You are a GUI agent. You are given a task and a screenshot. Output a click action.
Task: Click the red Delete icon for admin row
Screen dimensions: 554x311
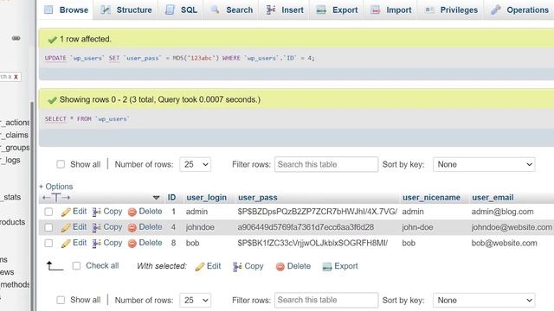pos(132,212)
